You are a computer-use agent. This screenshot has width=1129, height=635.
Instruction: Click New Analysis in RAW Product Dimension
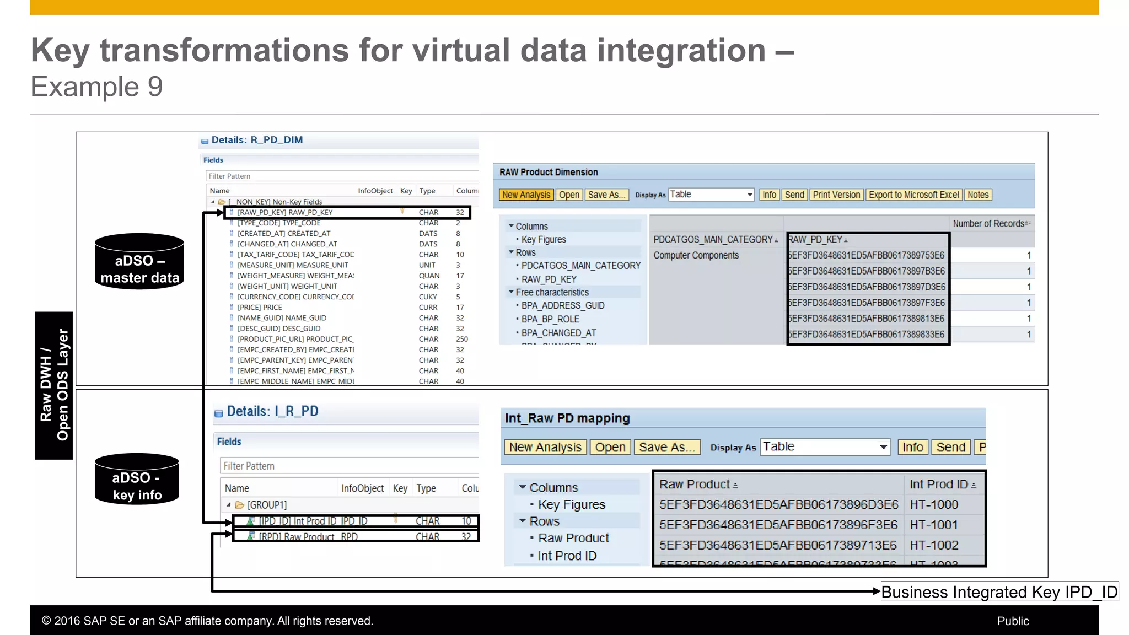526,195
